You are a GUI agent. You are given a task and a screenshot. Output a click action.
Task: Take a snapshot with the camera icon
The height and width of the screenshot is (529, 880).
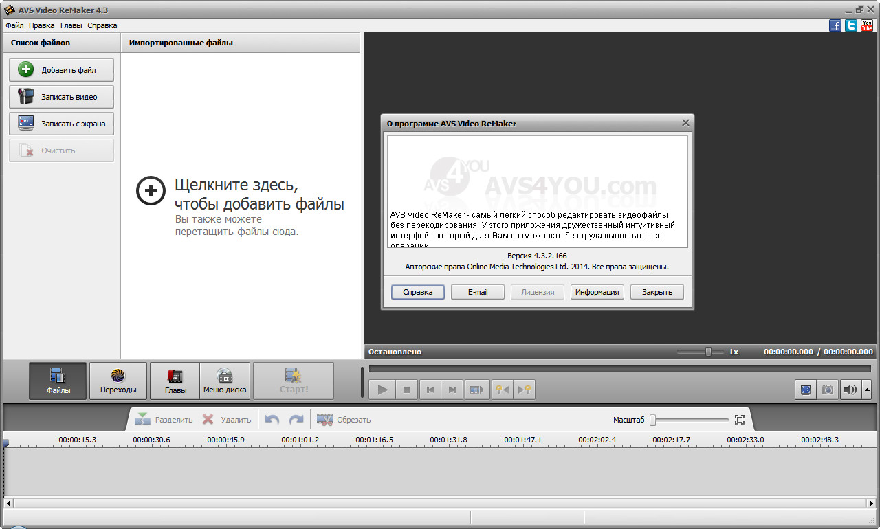(828, 390)
